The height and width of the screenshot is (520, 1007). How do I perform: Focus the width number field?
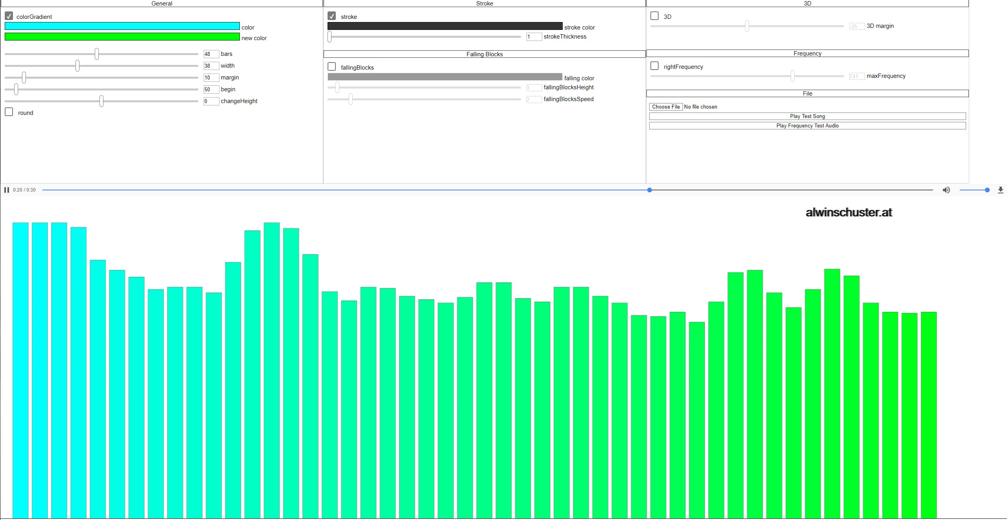pos(211,66)
